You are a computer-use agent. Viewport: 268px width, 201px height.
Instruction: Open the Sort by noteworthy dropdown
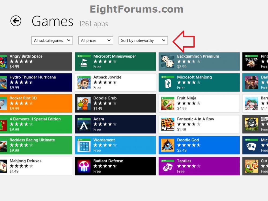143,40
